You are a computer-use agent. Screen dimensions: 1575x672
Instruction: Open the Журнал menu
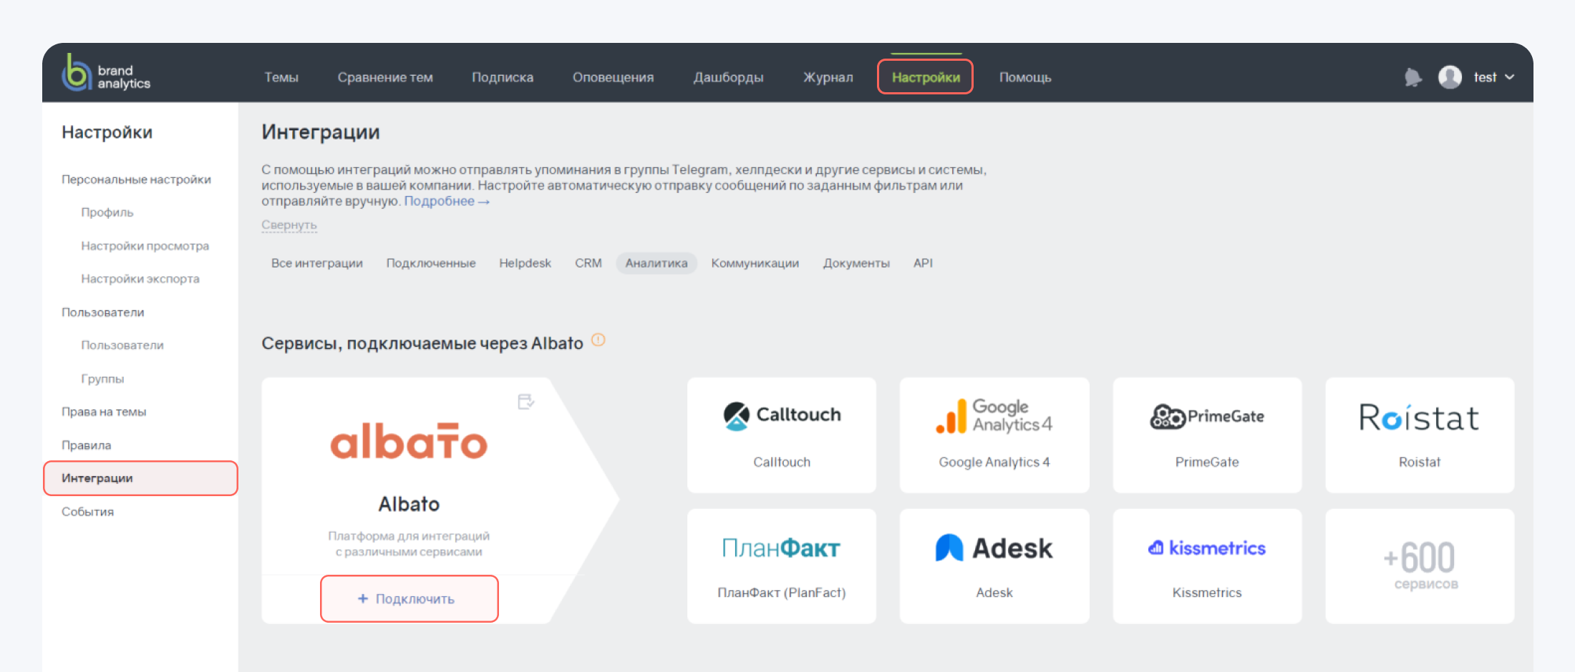click(x=828, y=77)
